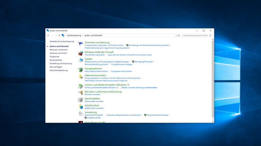Click the Windows Defender Firewall icon
Viewport: 261px width, 146px height.
tap(81, 53)
